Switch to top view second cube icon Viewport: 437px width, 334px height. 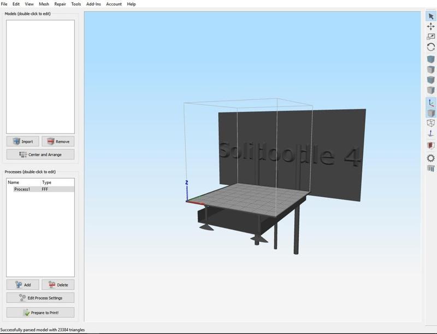431,70
